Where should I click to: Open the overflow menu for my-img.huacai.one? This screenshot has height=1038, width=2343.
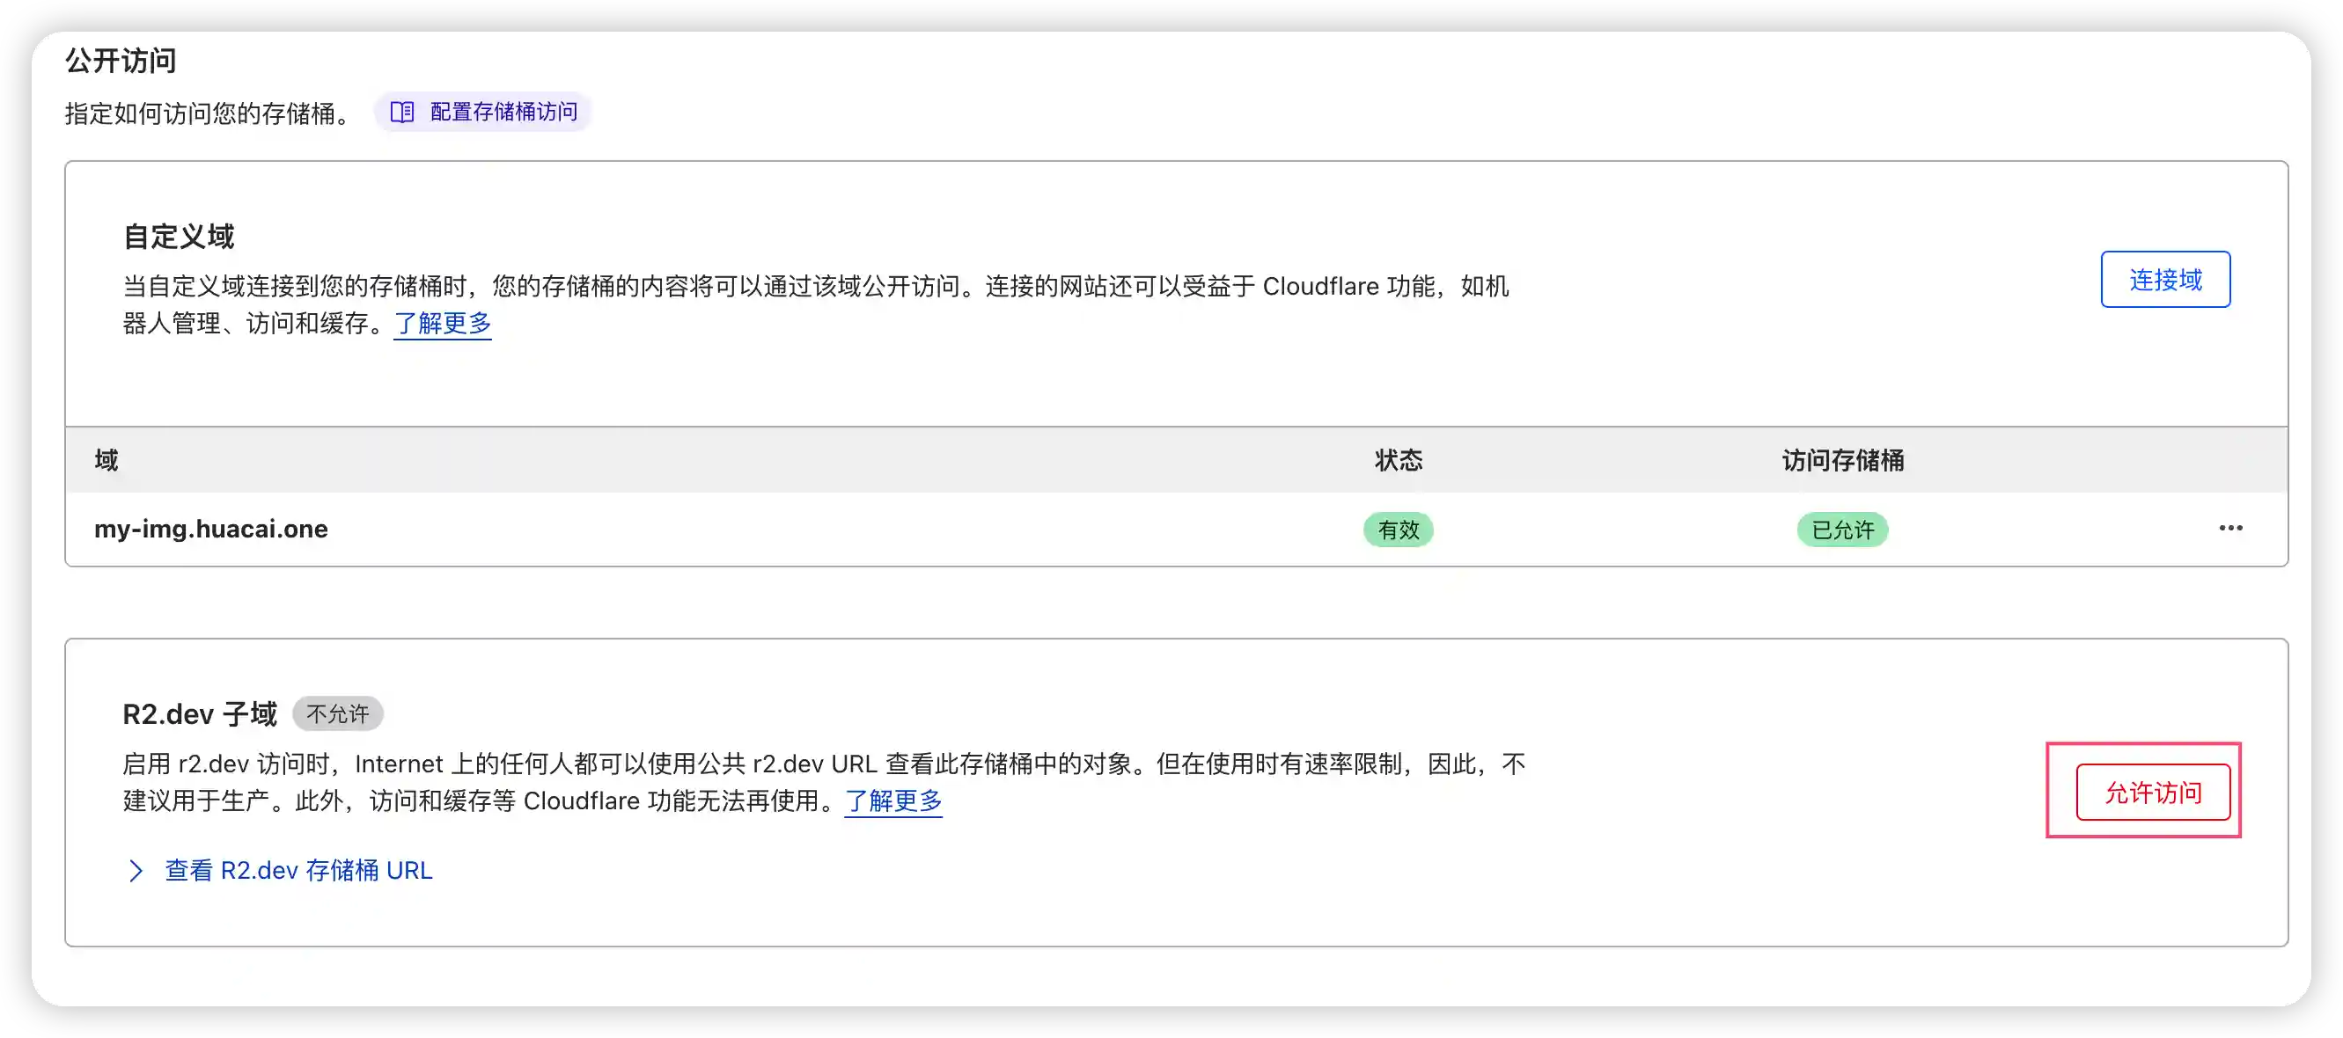pos(2230,528)
